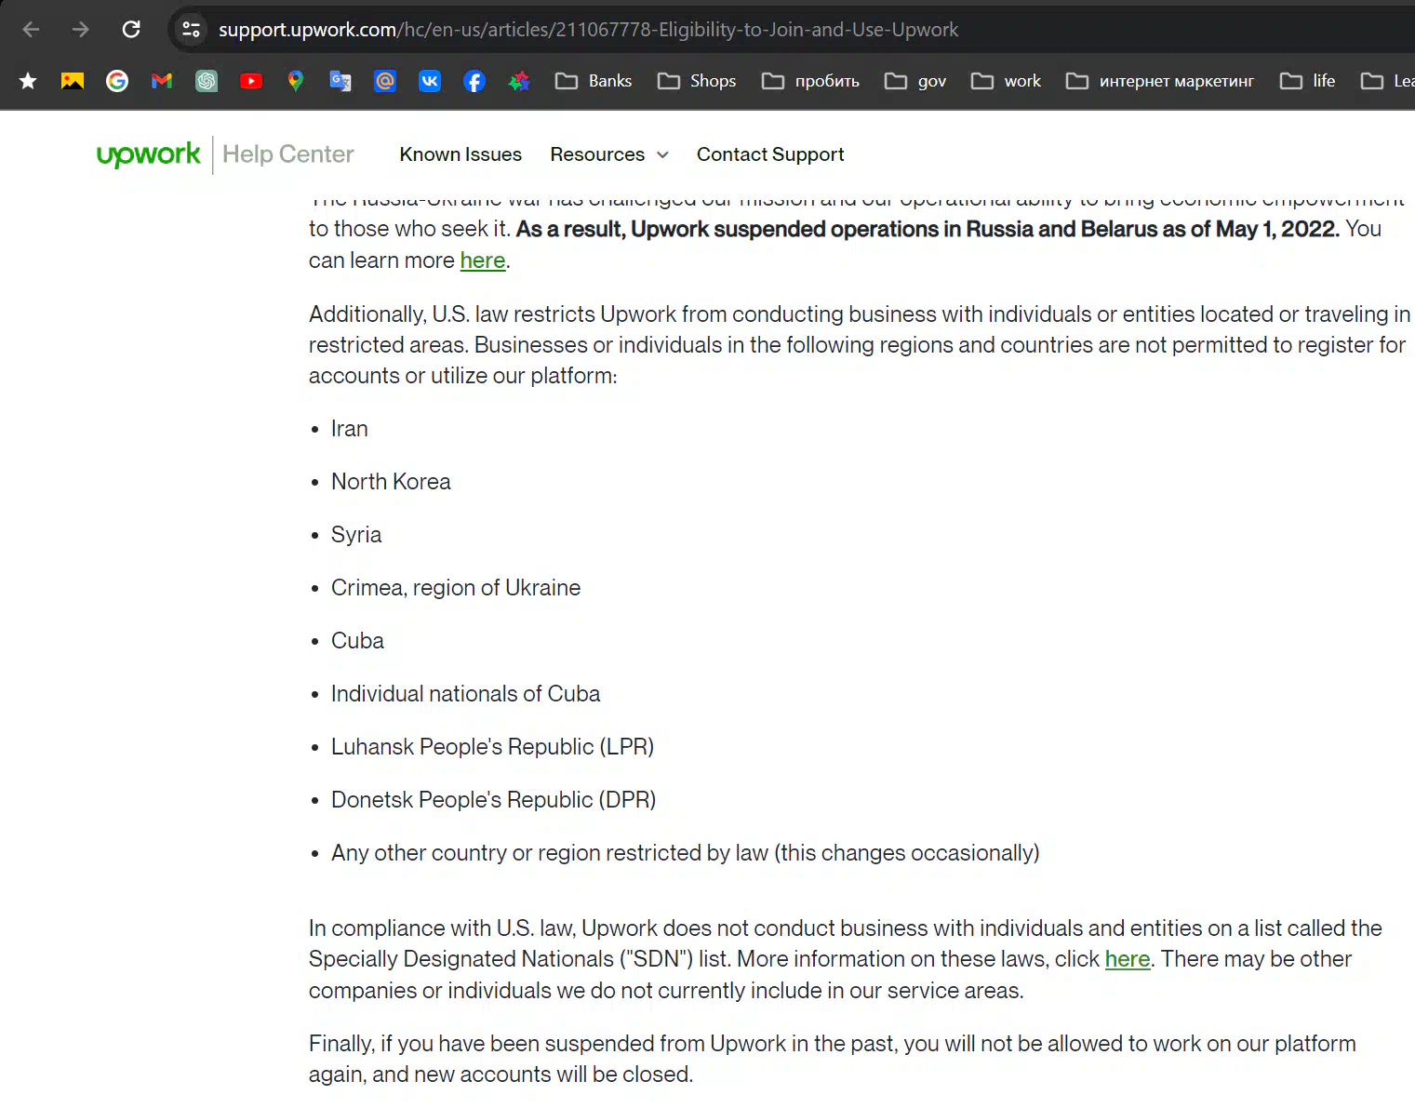1415x1108 pixels.
Task: Click the star bookmark shortcut
Action: pos(28,81)
